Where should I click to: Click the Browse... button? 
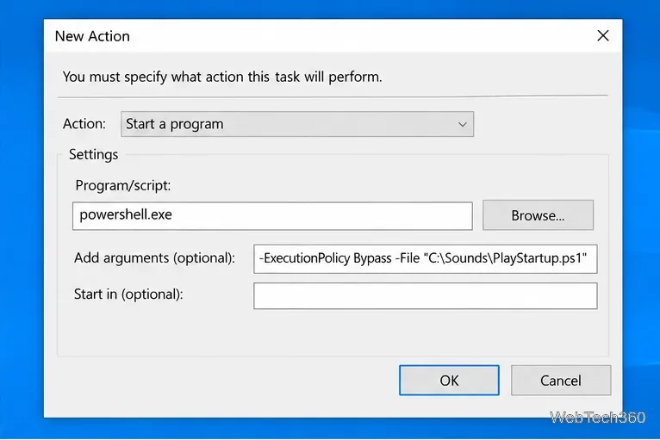tap(538, 215)
